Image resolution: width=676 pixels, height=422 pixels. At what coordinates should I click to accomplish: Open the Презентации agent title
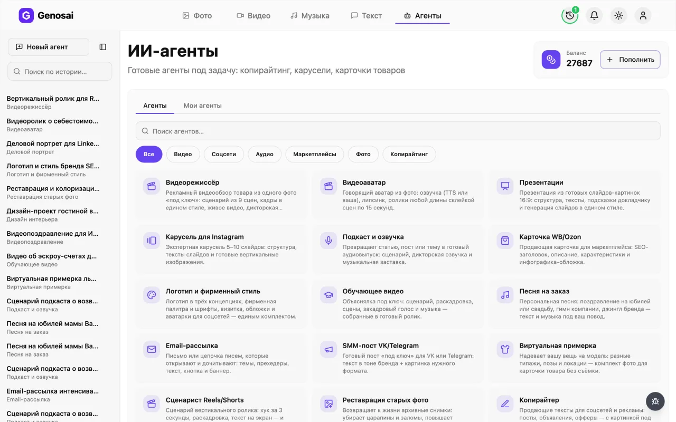point(541,183)
